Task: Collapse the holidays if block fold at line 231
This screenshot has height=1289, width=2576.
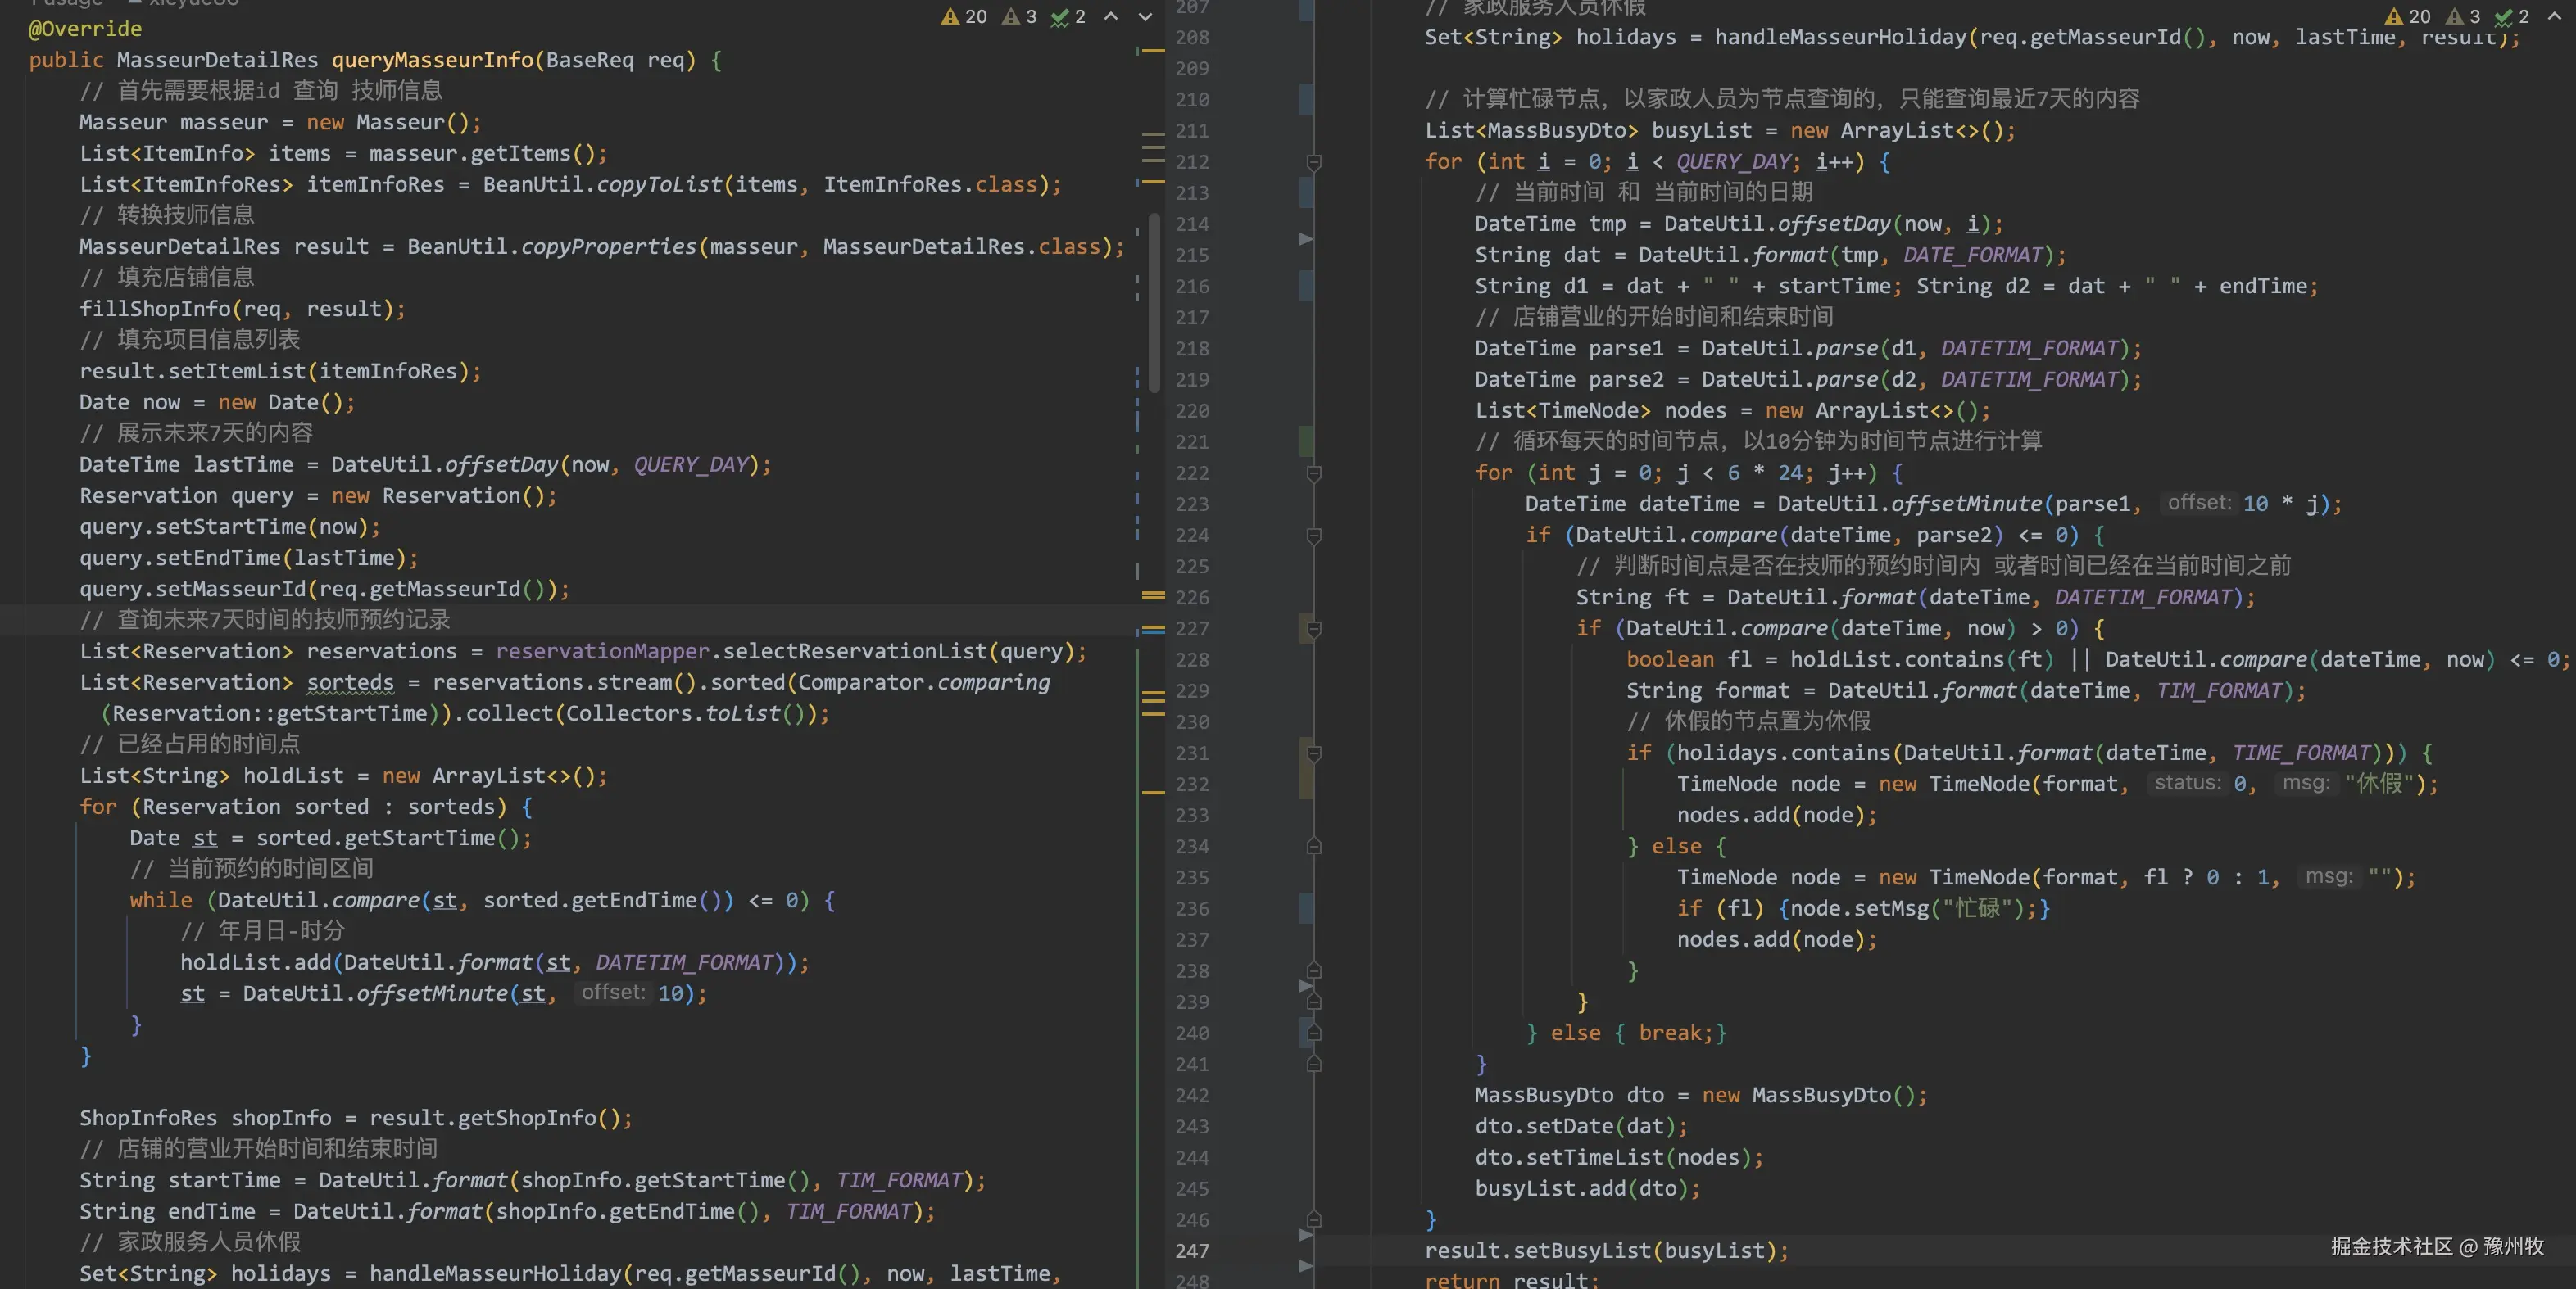Action: [x=1314, y=753]
